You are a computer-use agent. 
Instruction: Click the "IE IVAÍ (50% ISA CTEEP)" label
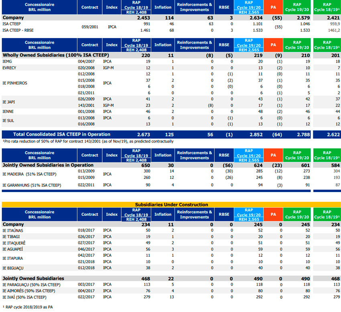click(24, 297)
